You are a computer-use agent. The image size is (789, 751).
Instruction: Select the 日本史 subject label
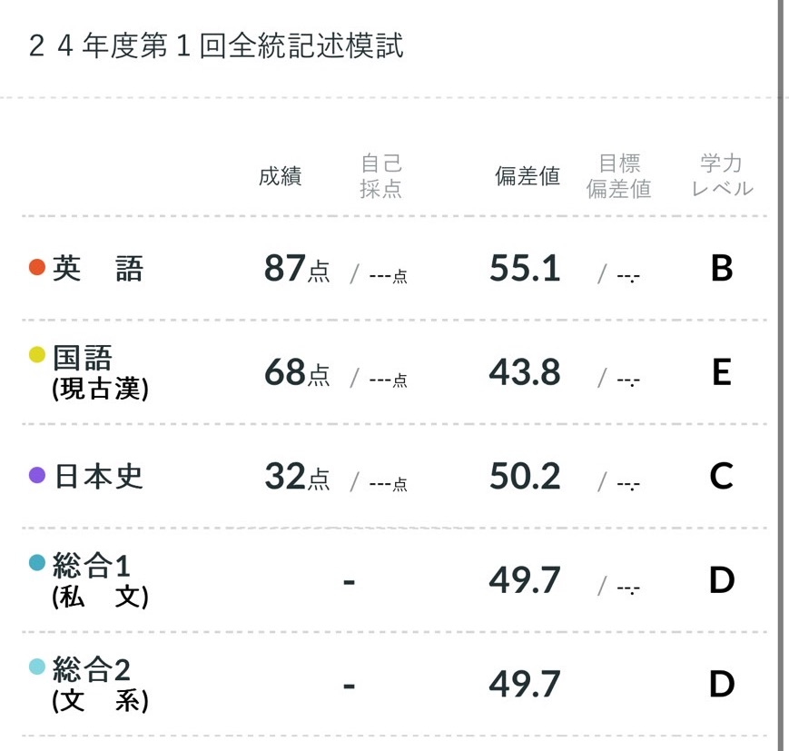click(x=100, y=476)
